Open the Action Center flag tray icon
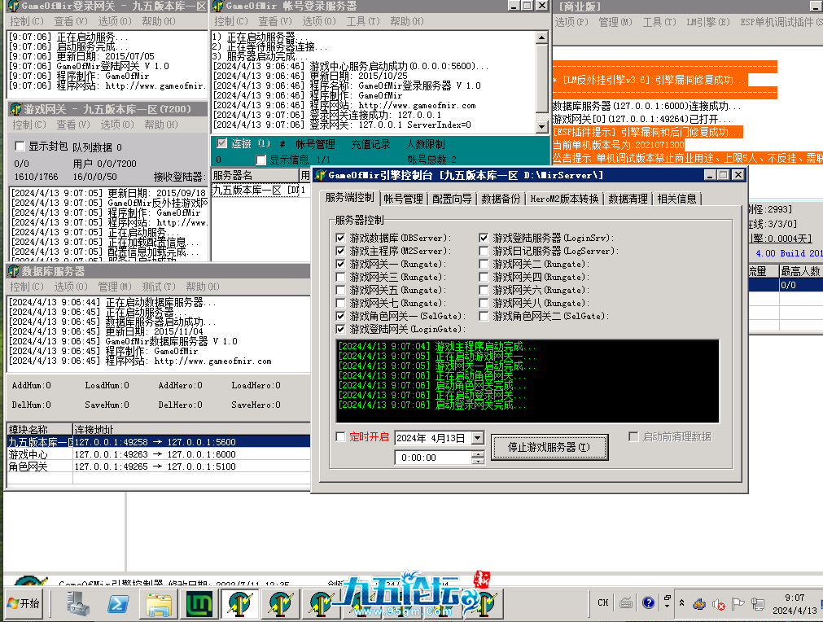Screen dimensions: 823x622 coord(738,604)
